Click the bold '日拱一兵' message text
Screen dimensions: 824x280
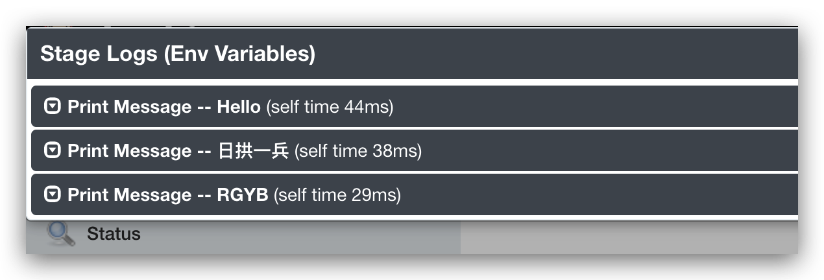[253, 150]
